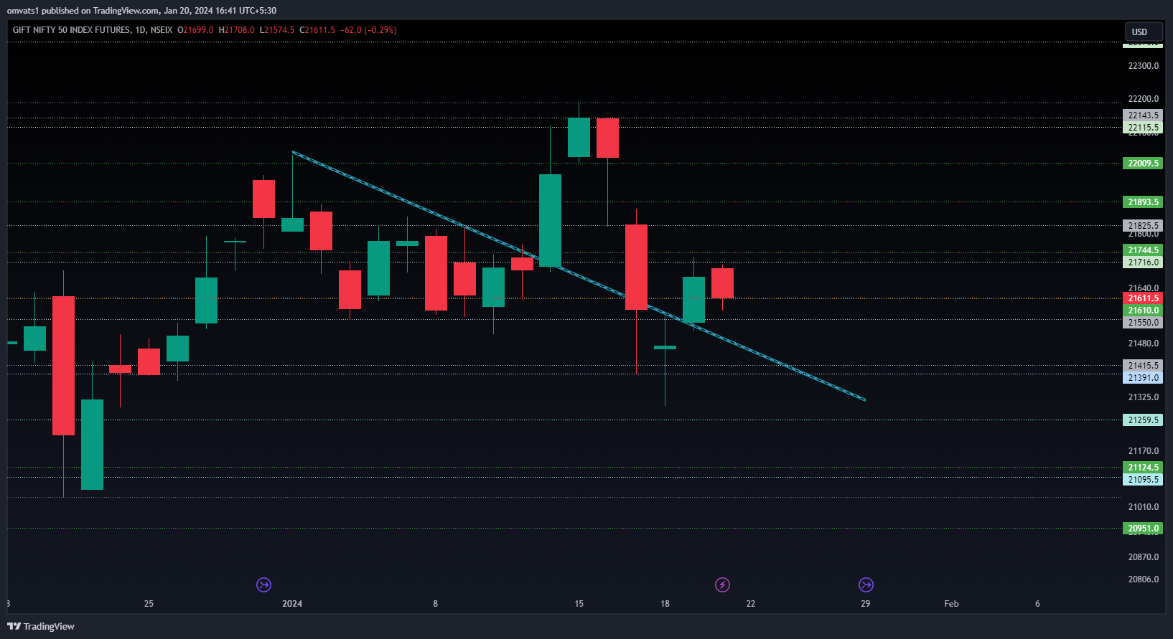
Task: Click the 21010.0 mark on price axis
Action: tap(1143, 507)
